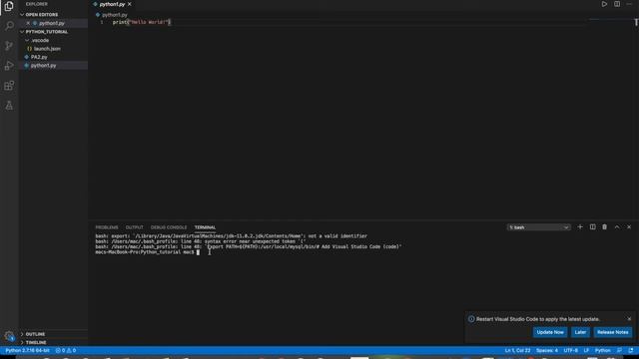The height and width of the screenshot is (359, 639).
Task: Show errors and warnings count in status bar
Action: coord(66,350)
